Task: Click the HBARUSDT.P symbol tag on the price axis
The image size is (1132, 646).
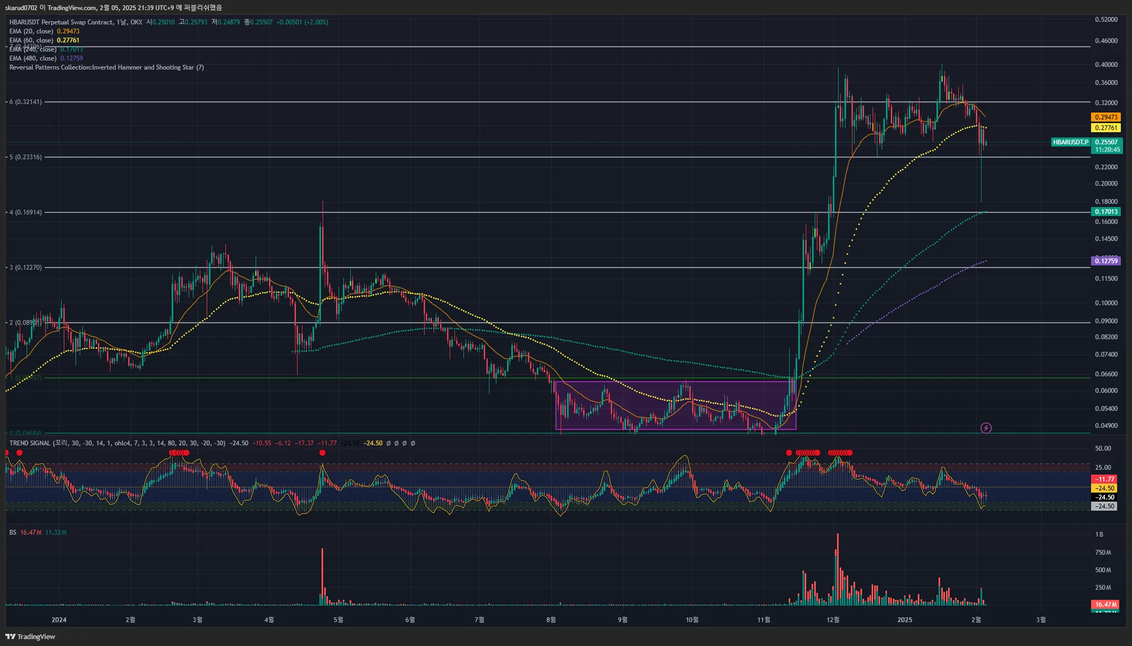Action: tap(1070, 142)
